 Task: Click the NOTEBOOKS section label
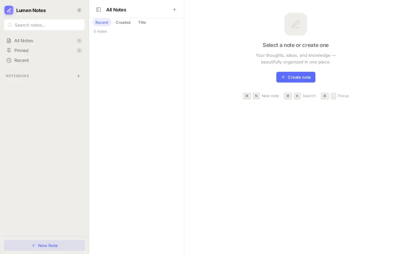[17, 76]
